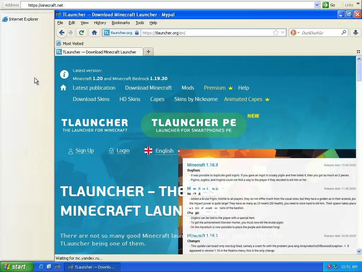Click the taskbar clock
The height and width of the screenshot is (272, 362).
(349, 267)
